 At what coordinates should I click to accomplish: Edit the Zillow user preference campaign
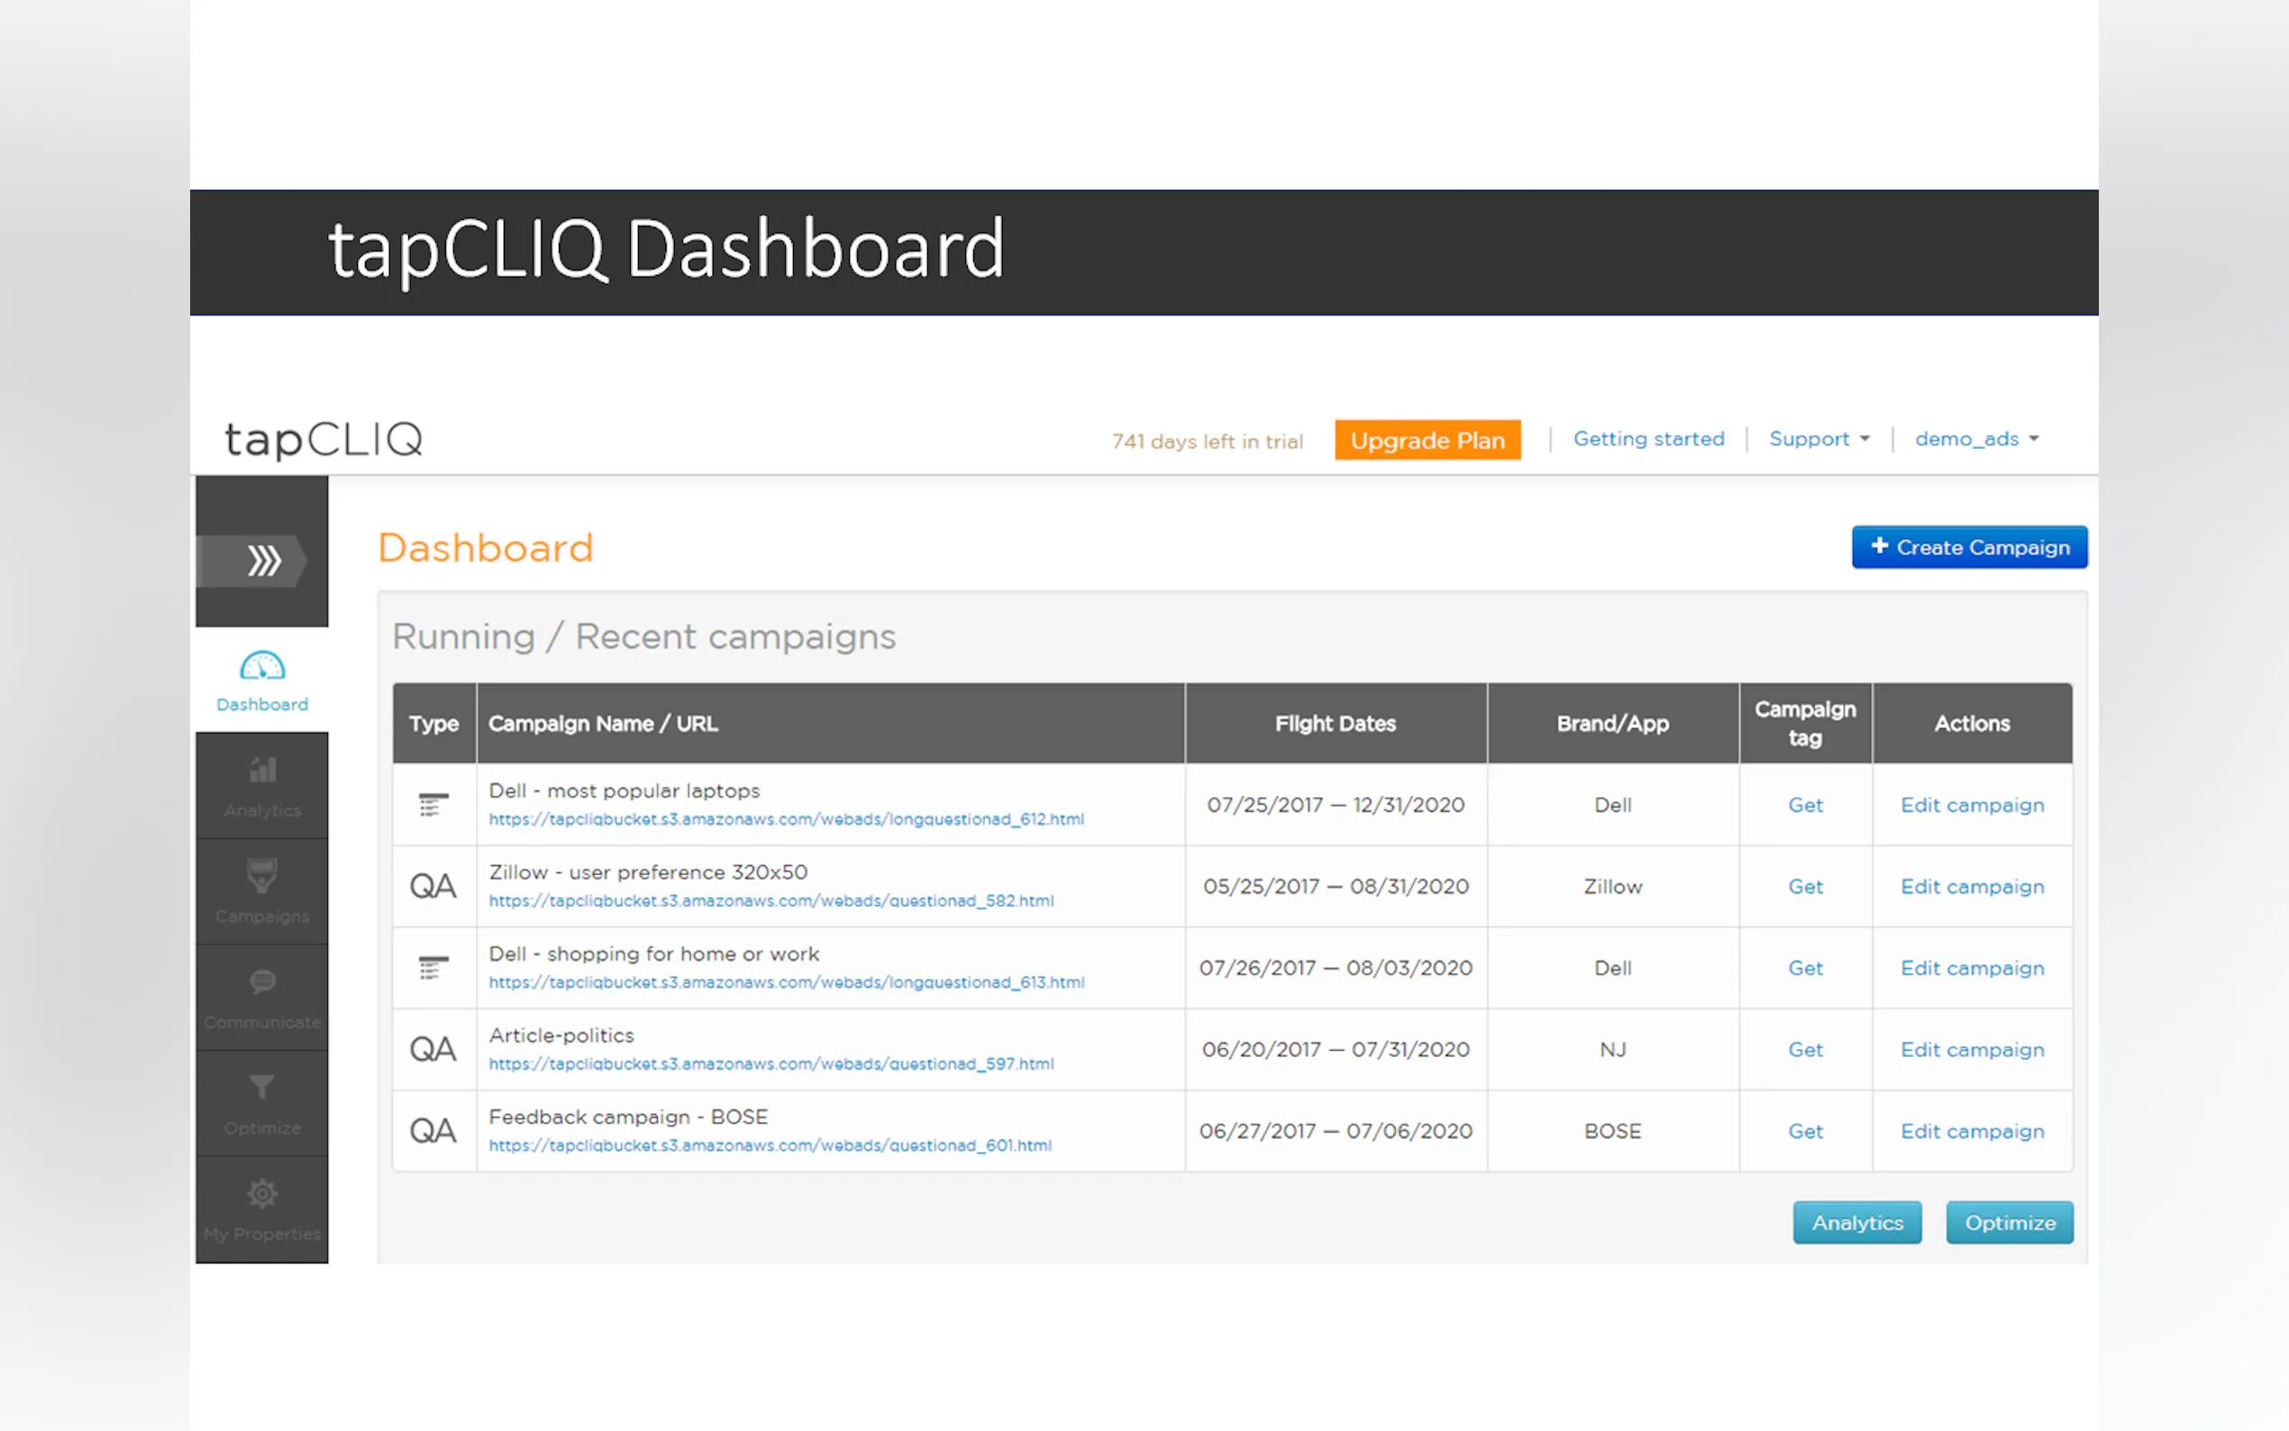pyautogui.click(x=1972, y=887)
